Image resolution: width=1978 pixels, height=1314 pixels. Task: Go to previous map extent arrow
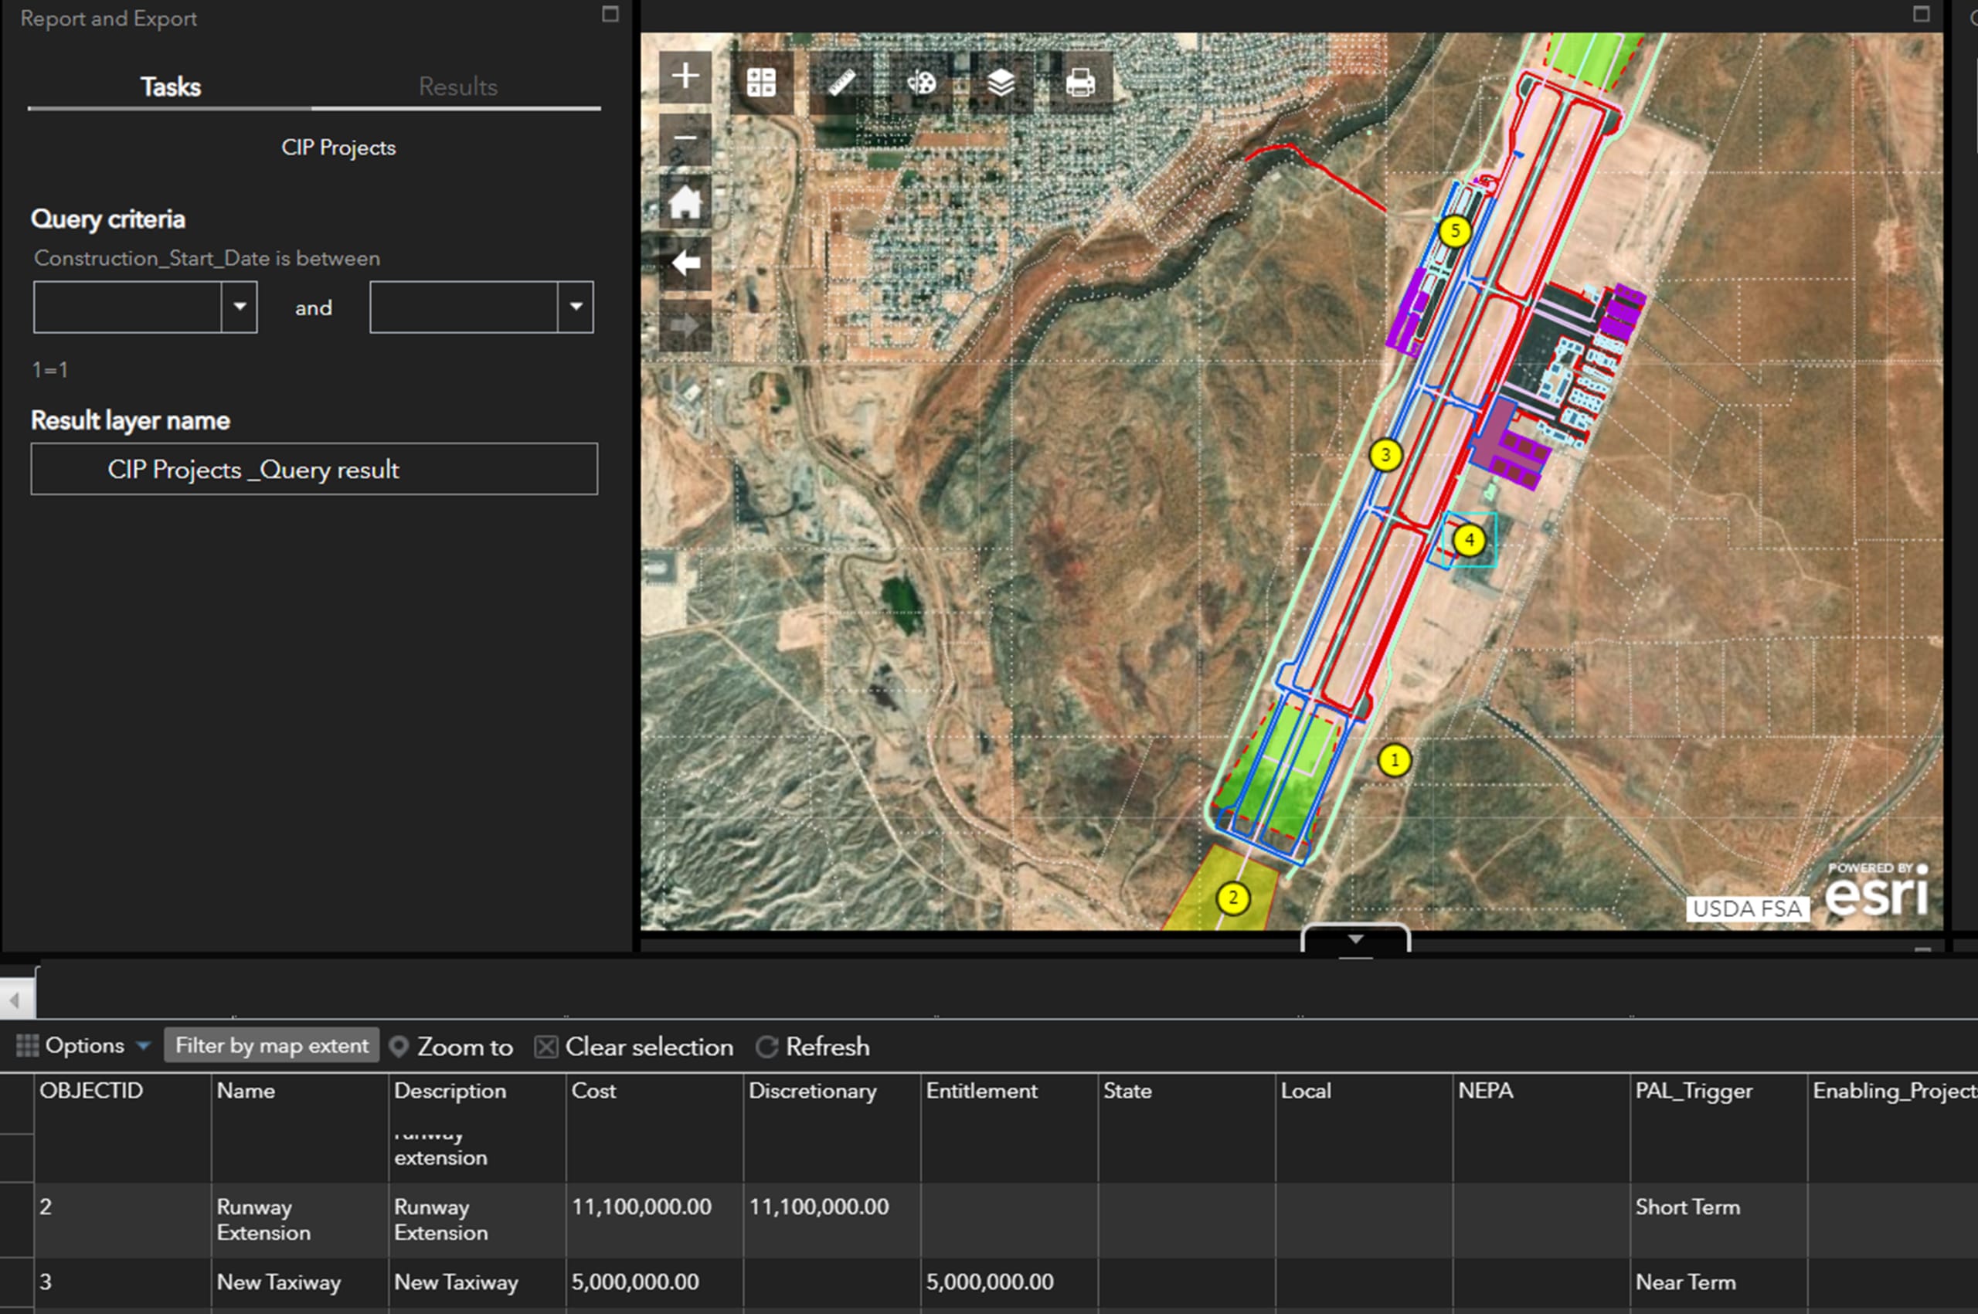pos(685,263)
